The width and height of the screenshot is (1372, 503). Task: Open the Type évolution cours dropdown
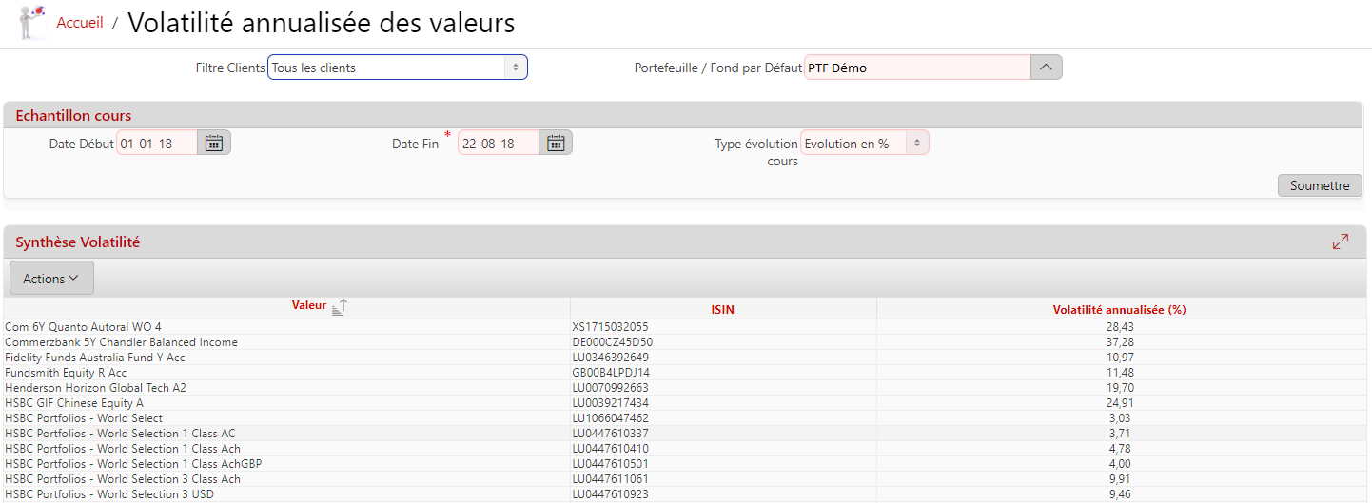coord(864,144)
